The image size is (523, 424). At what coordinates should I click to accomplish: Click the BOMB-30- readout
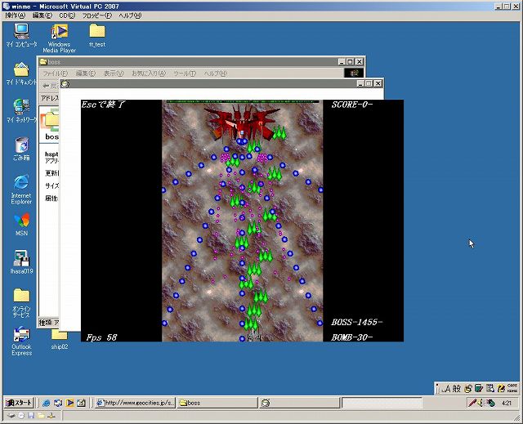(x=352, y=337)
